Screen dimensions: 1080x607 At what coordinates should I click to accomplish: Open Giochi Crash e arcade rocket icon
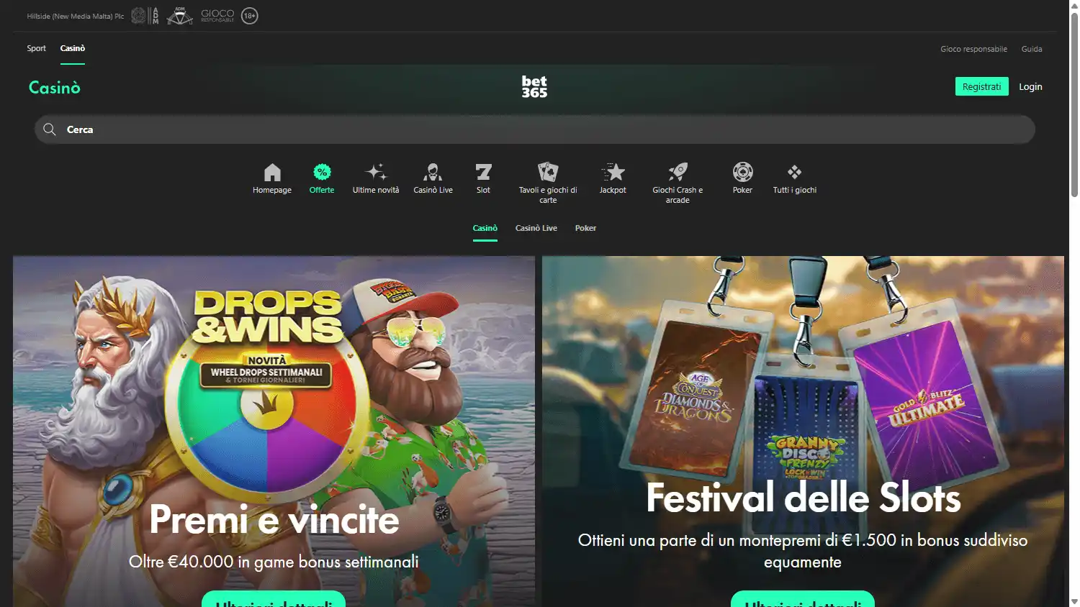[678, 172]
